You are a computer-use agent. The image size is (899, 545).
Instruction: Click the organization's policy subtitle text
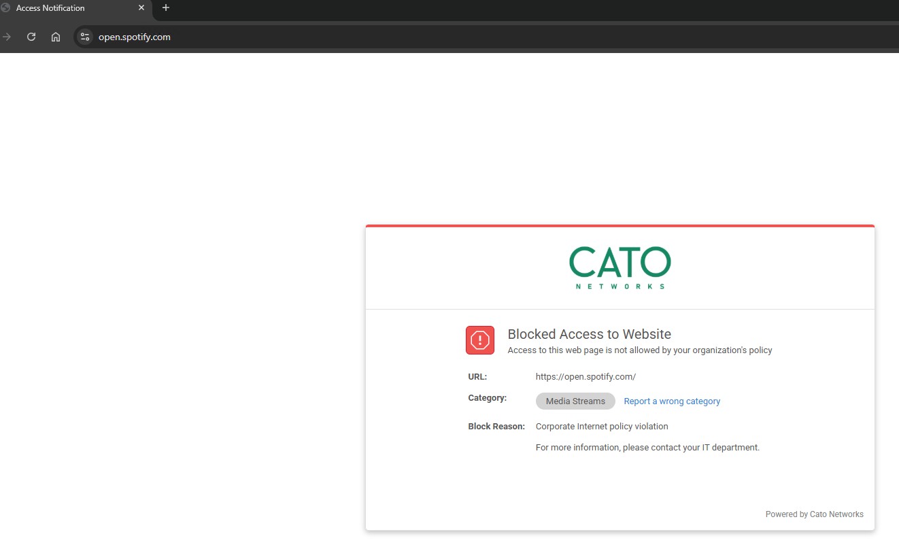[640, 350]
